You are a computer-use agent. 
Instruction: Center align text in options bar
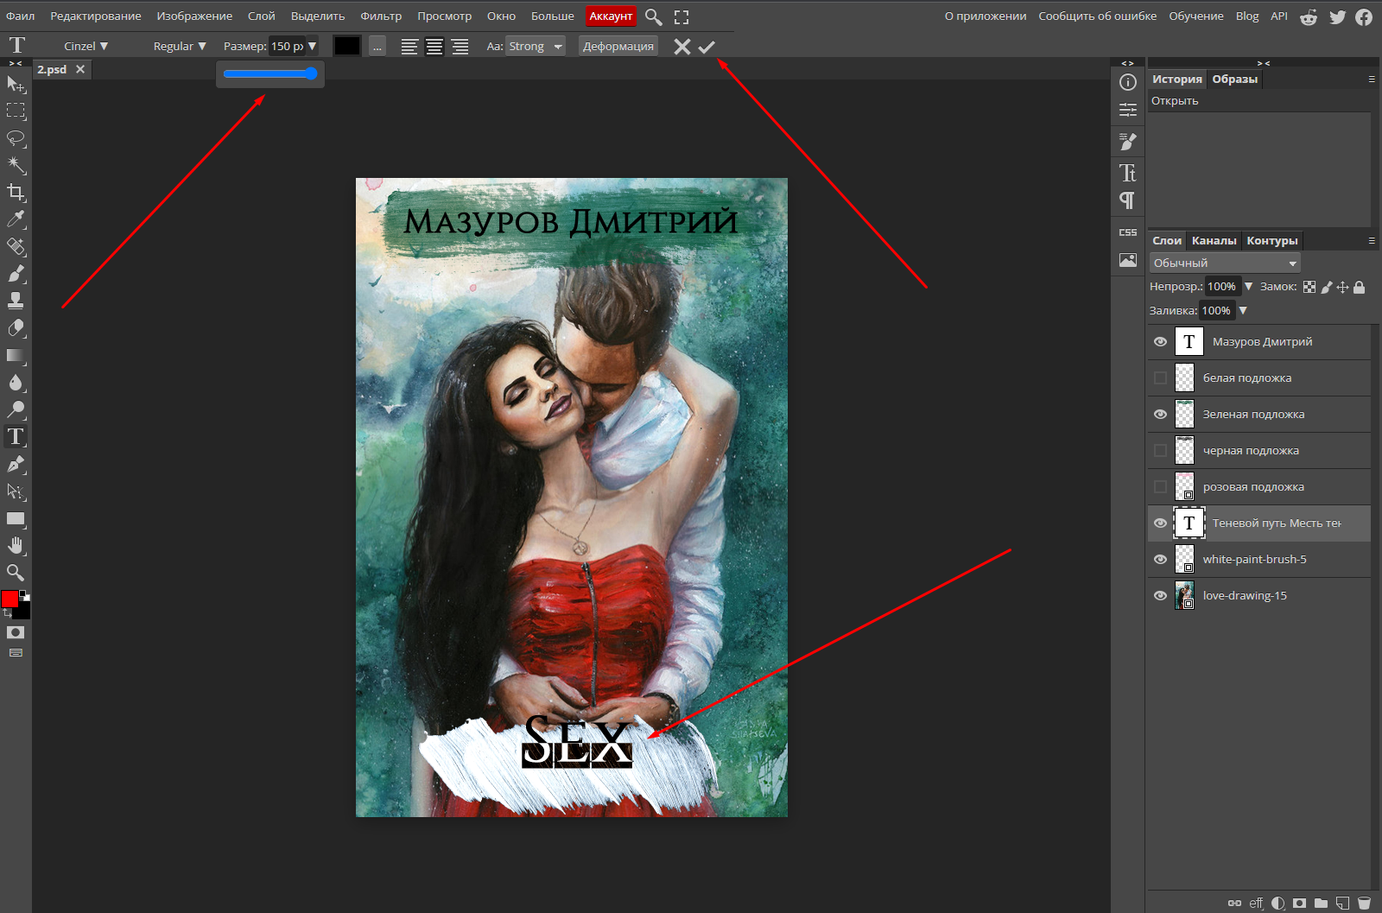pyautogui.click(x=434, y=47)
